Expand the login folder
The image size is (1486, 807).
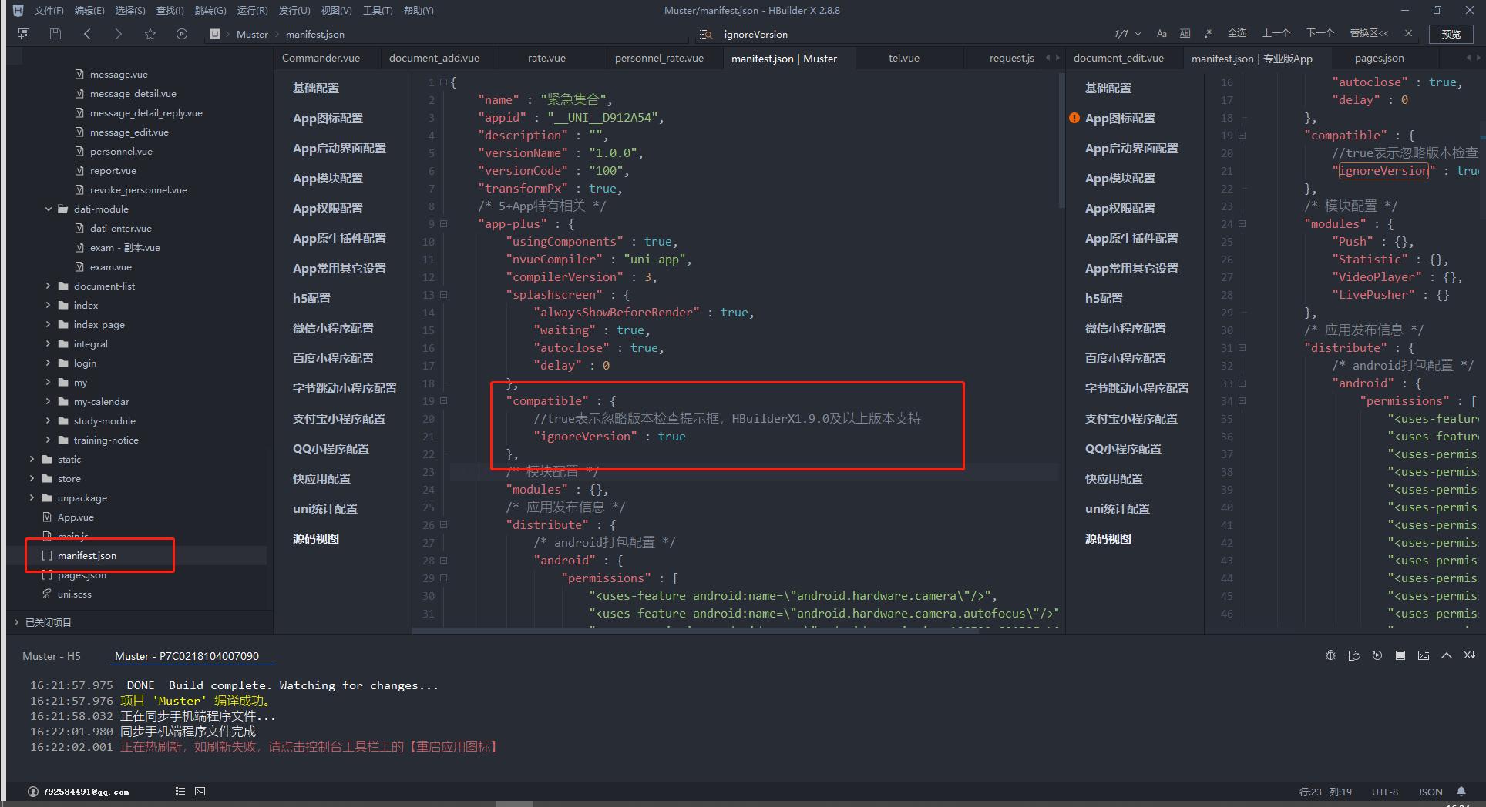[49, 363]
